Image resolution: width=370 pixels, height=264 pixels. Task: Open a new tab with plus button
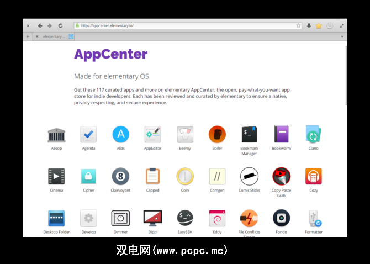28,36
